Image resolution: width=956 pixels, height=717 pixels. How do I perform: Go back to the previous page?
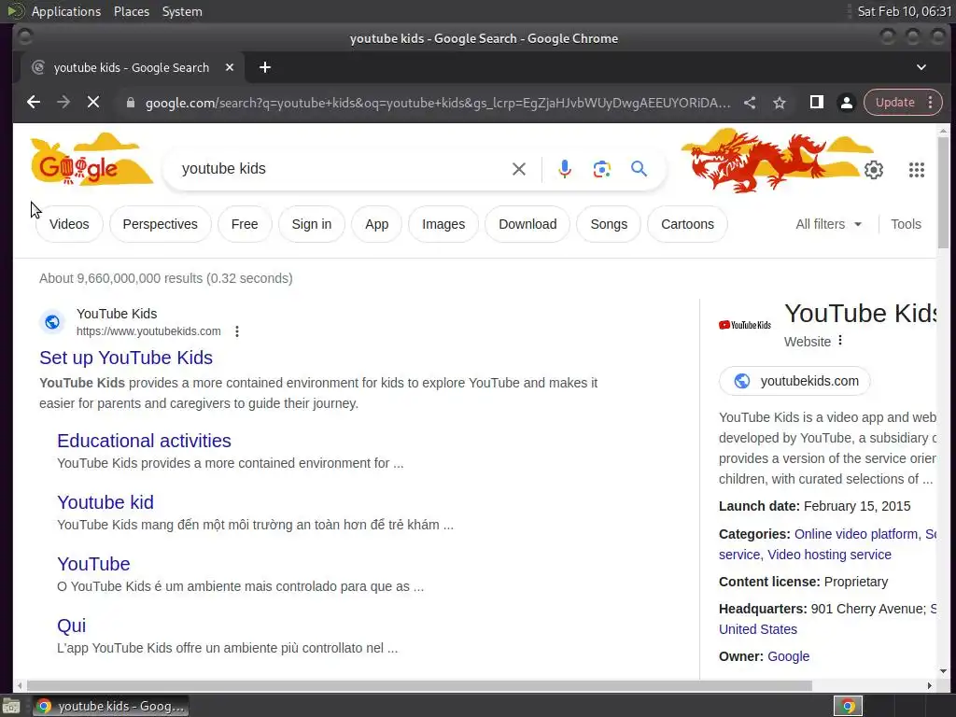[34, 103]
